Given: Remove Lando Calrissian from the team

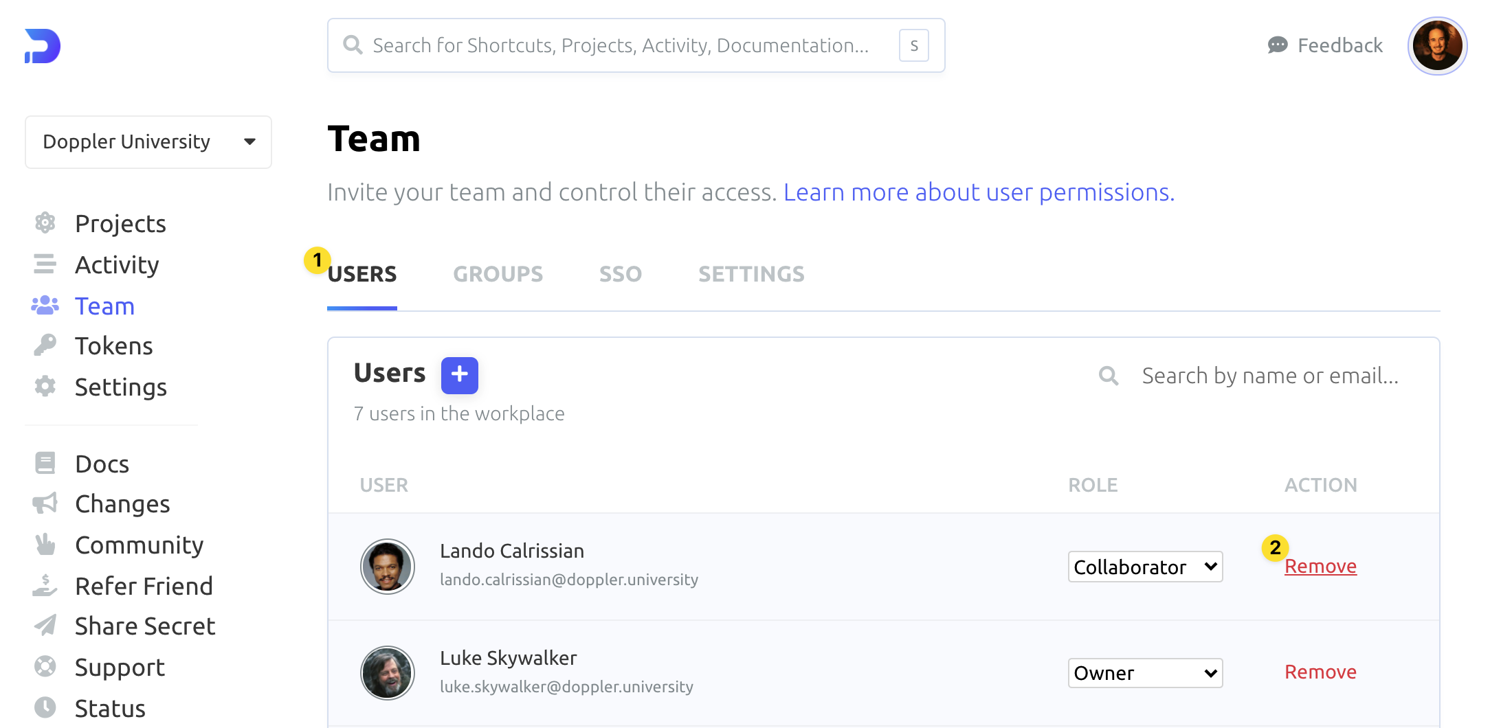Looking at the screenshot, I should [x=1320, y=567].
